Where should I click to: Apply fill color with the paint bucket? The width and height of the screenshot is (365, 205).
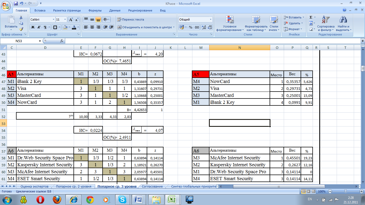[x=65, y=27]
